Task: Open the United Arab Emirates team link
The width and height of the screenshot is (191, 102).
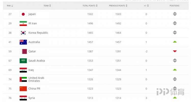Action: click(x=36, y=79)
